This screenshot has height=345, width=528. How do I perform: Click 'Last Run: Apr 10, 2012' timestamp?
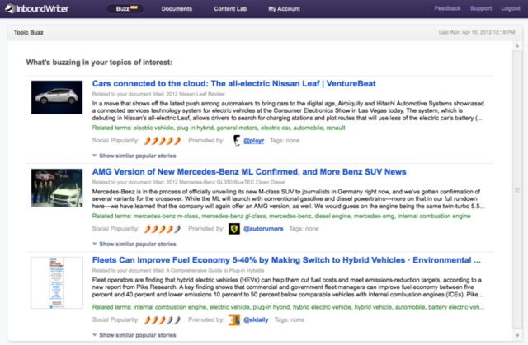[x=477, y=33]
